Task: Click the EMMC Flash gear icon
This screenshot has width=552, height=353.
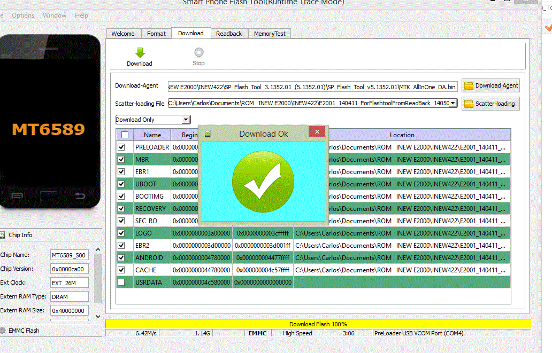Action: [3, 331]
